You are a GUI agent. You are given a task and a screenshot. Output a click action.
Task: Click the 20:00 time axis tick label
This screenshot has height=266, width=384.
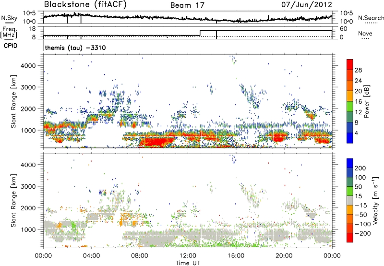[284, 255]
